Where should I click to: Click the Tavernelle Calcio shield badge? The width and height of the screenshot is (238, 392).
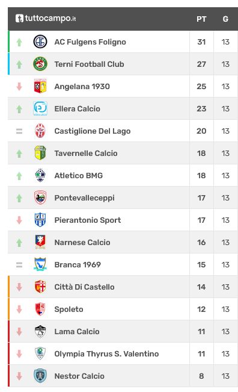tap(40, 153)
